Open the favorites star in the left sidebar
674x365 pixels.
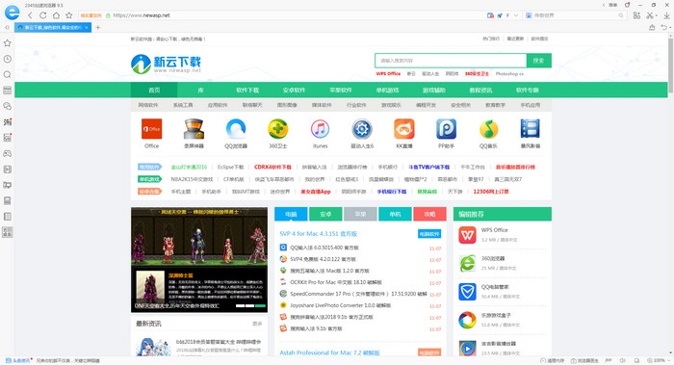tap(8, 43)
